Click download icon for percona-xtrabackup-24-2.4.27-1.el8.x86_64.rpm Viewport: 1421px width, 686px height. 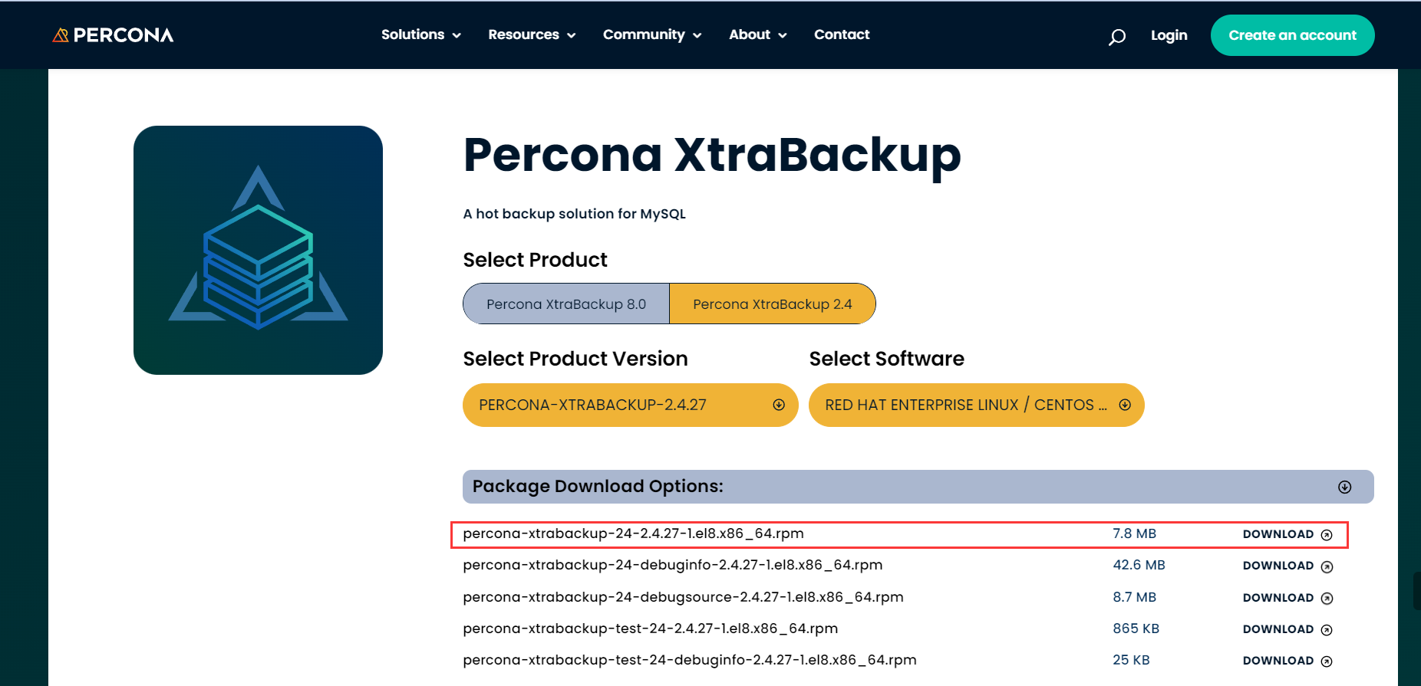pos(1327,535)
